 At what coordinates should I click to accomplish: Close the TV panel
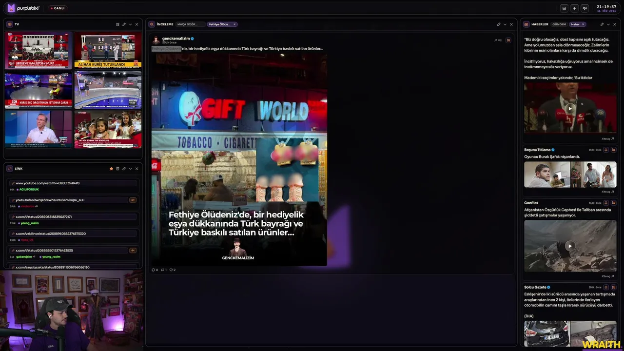(x=136, y=24)
